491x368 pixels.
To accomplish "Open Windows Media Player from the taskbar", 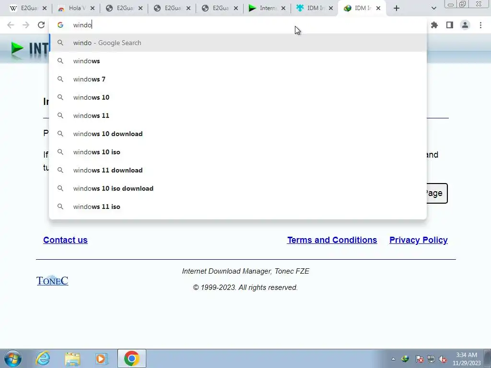I will point(101,358).
